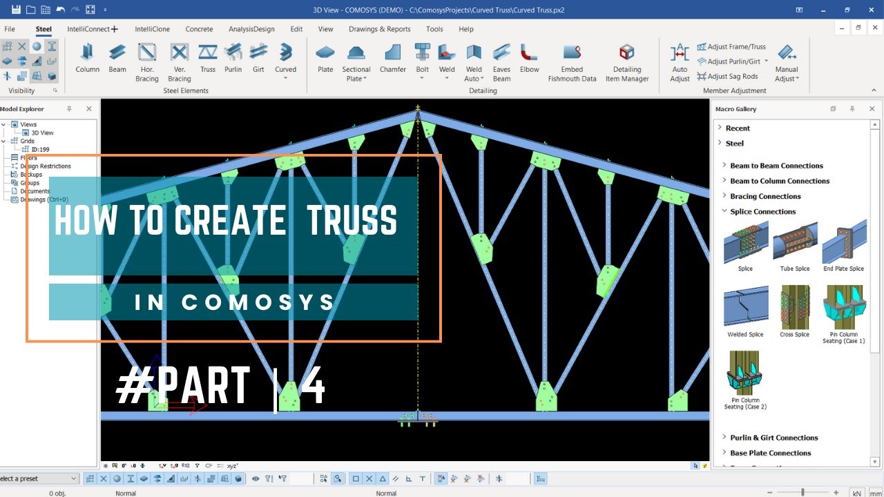The image size is (884, 497).
Task: Open the Adjust Purlin/Girt dropdown arrow
Action: point(767,61)
